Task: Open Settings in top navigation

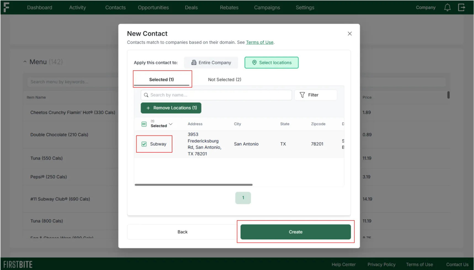Action: (x=305, y=7)
